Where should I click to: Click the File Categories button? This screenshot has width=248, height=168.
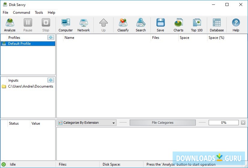(x=163, y=123)
